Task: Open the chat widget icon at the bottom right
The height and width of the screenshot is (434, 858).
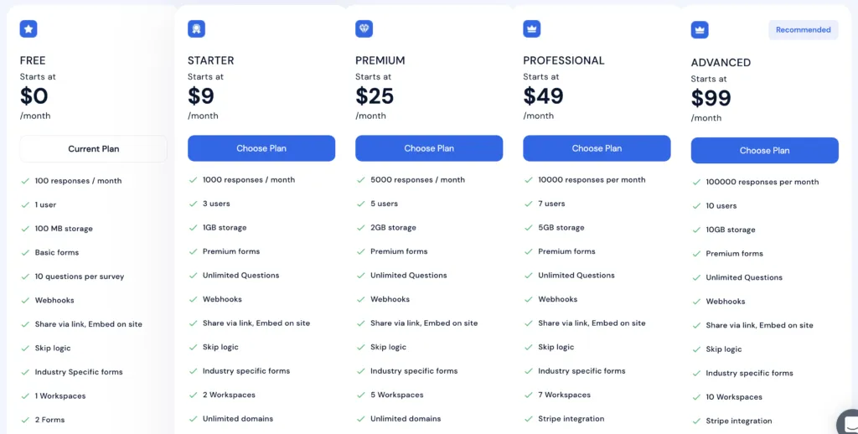Action: point(850,423)
